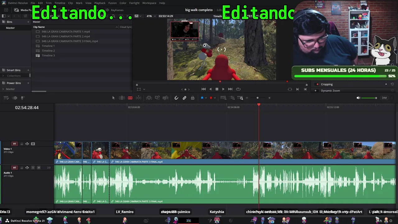Image resolution: width=398 pixels, height=224 pixels.
Task: Jump to the next clip edit point
Action: click(298, 89)
